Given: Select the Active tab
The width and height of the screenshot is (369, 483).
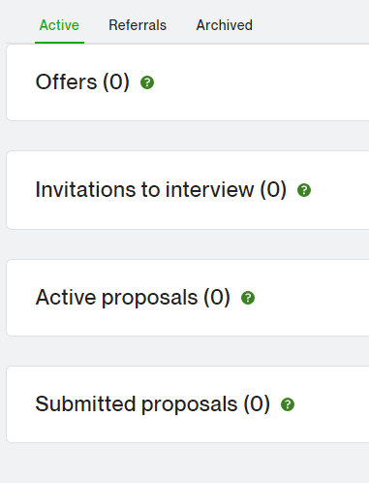Looking at the screenshot, I should pos(59,25).
